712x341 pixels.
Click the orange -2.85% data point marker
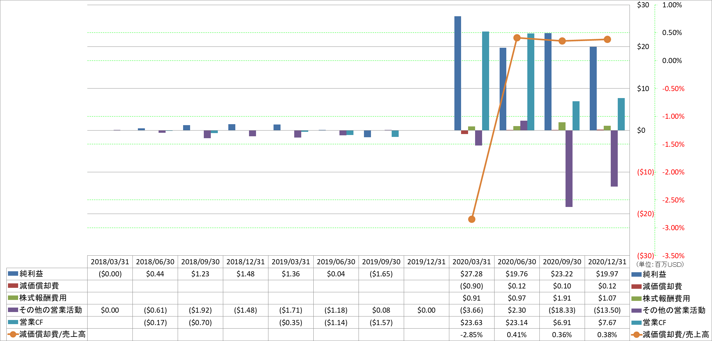point(472,219)
